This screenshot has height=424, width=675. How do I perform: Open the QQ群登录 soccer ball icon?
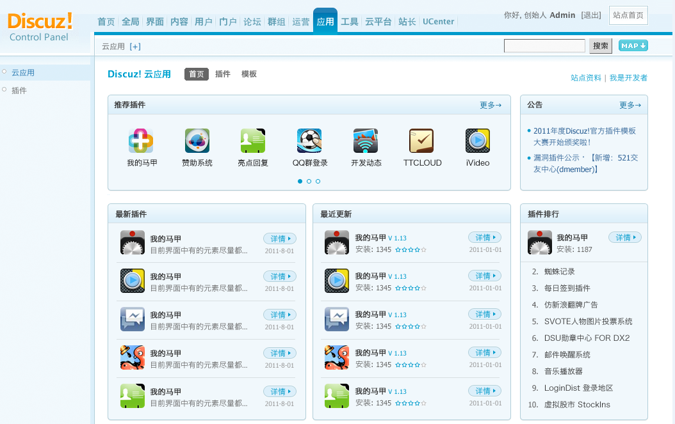tap(309, 141)
